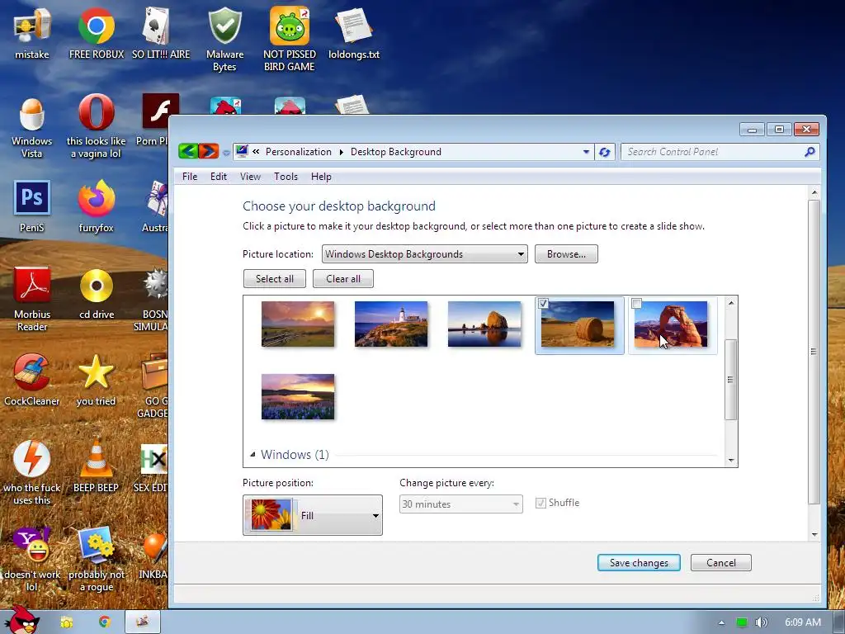Collapse the Windows (1) group
The height and width of the screenshot is (634, 845).
(x=253, y=455)
